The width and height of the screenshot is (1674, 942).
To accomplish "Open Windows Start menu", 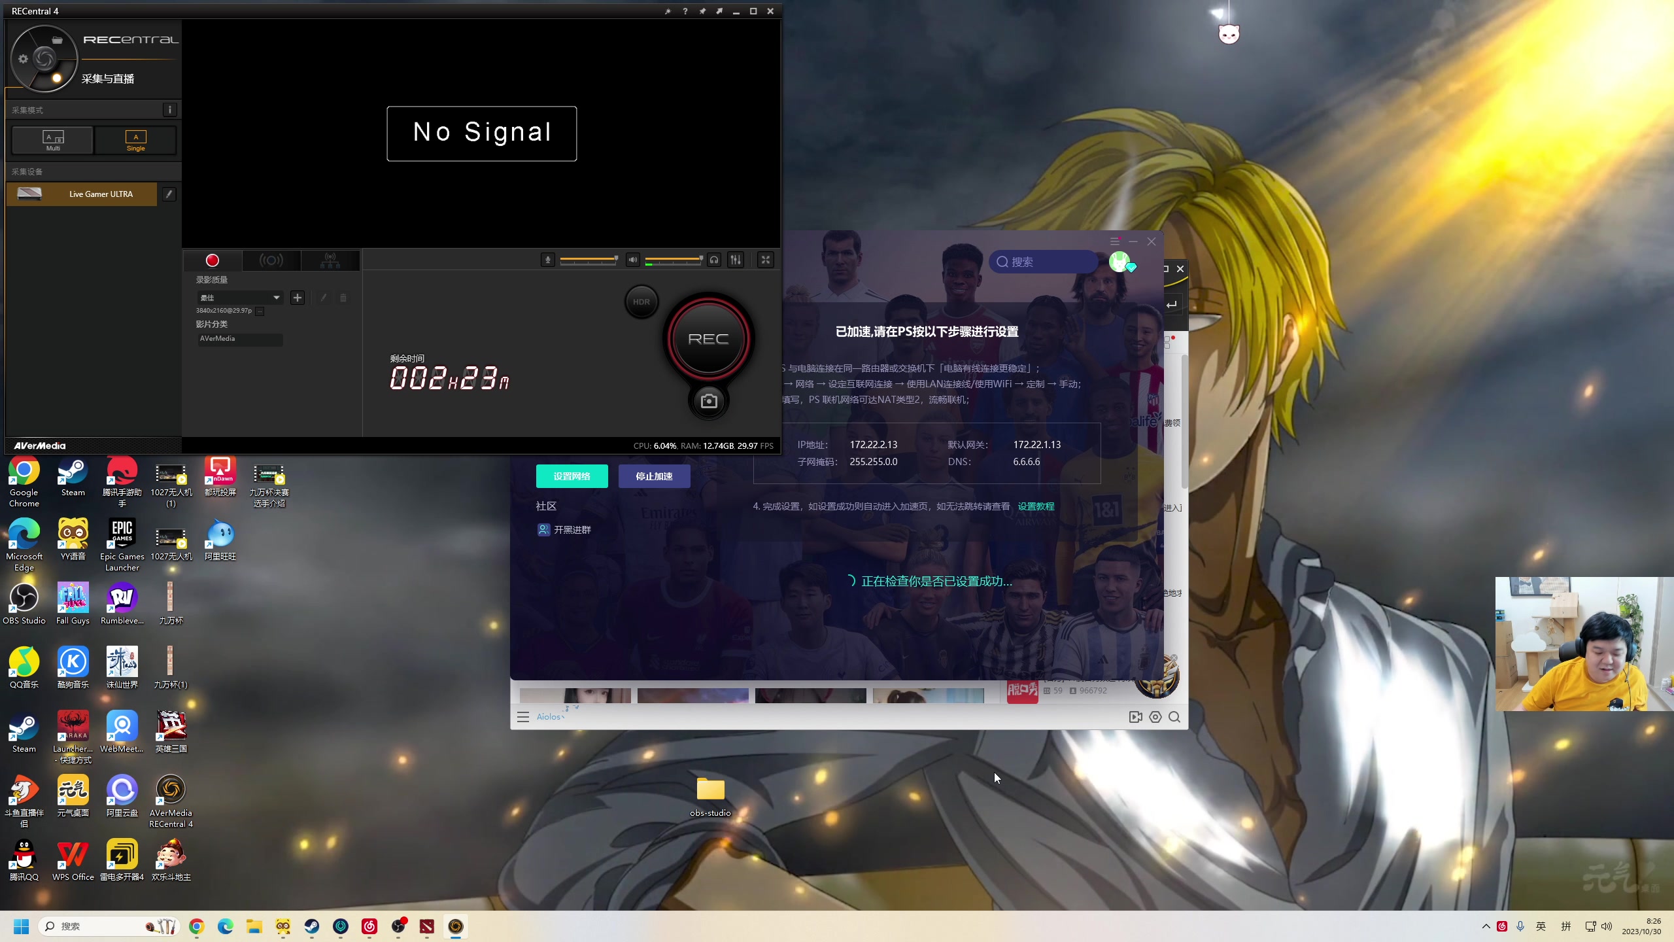I will 22,926.
